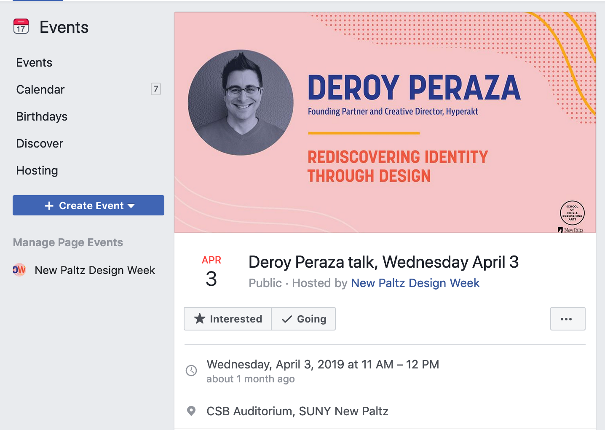Click Deroy Peraza's circular portrait photo

click(241, 102)
